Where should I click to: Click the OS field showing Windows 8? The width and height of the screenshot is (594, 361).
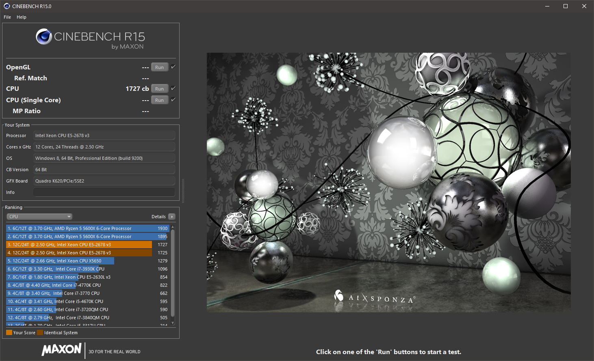(104, 158)
